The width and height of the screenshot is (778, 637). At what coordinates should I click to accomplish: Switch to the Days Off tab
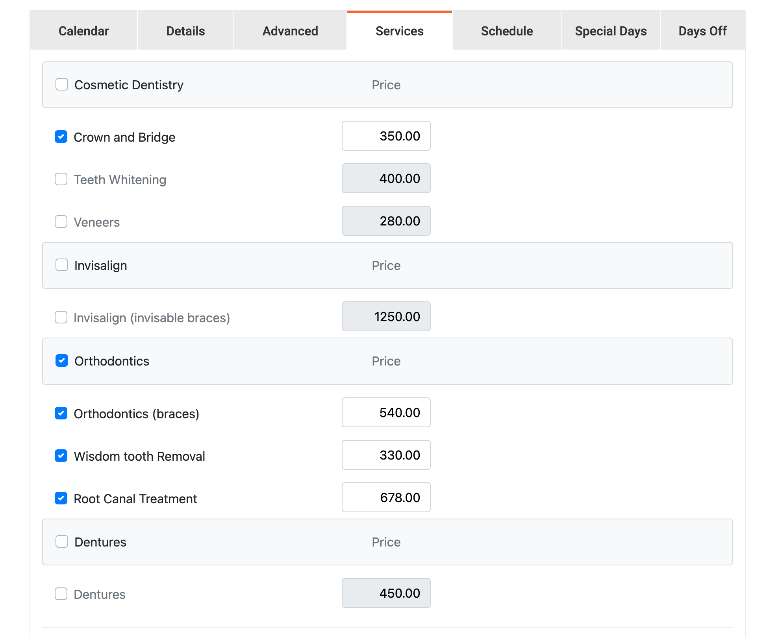(x=703, y=31)
